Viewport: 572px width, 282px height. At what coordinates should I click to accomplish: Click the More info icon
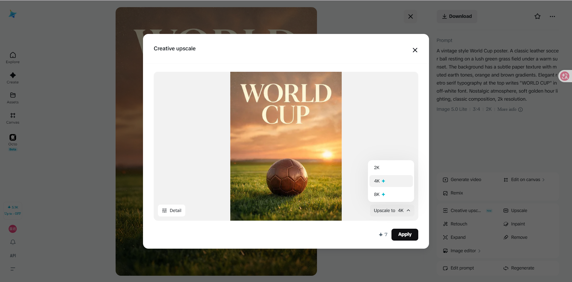pos(520,110)
